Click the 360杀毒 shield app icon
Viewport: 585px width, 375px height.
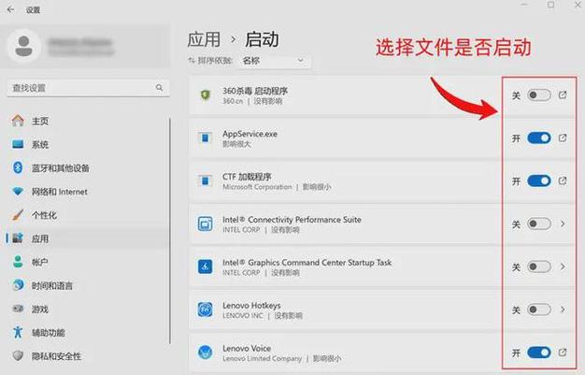pyautogui.click(x=206, y=95)
